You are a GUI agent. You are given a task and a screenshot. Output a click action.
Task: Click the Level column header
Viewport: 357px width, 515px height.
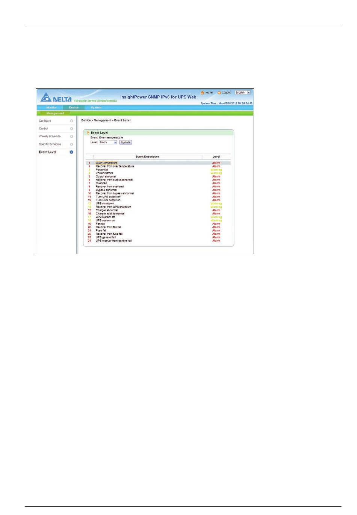216,156
